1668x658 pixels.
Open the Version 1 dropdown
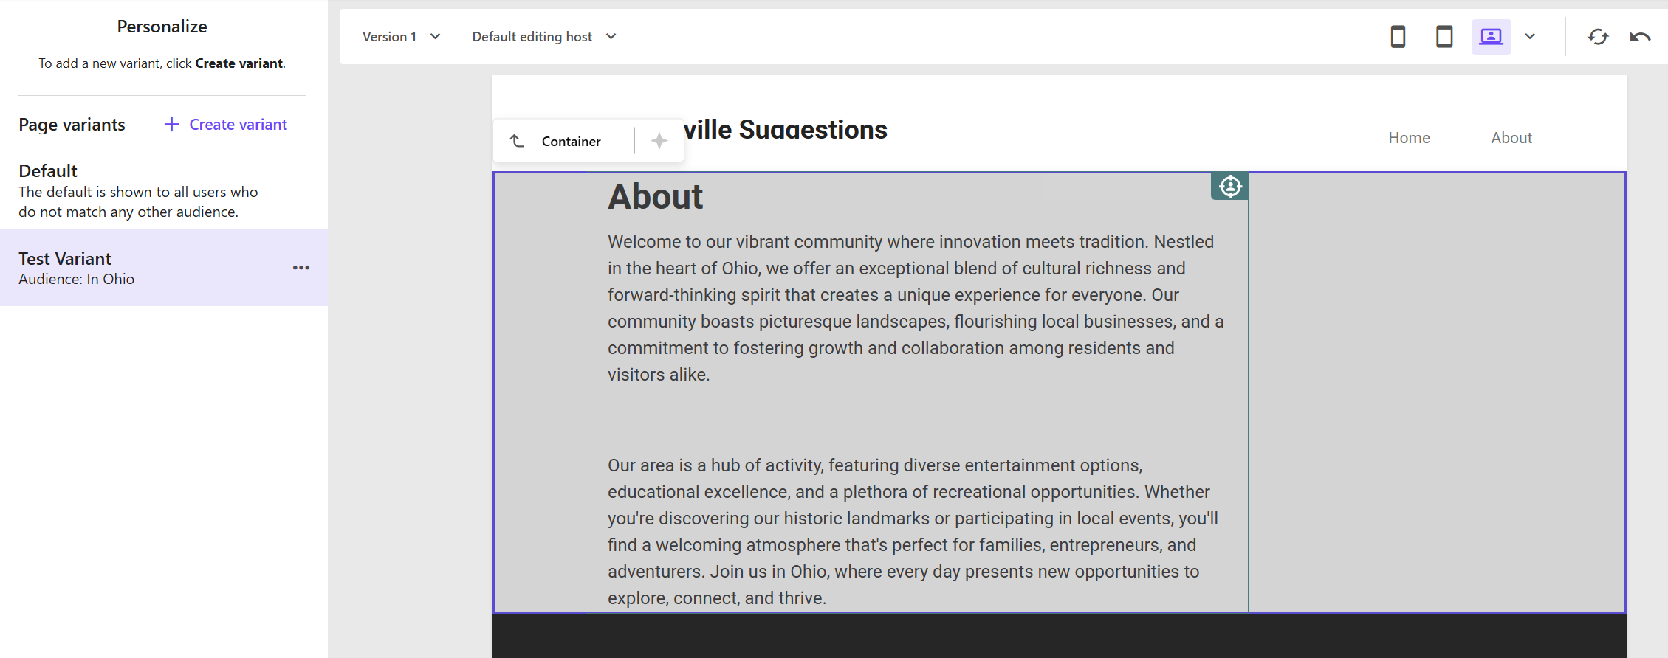click(401, 37)
